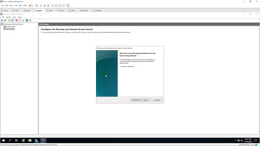Open the VM menu in VMware
The width and height of the screenshot is (260, 146).
pos(16,5)
